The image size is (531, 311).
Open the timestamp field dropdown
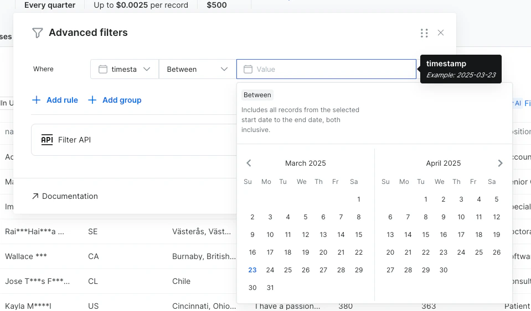pyautogui.click(x=124, y=69)
